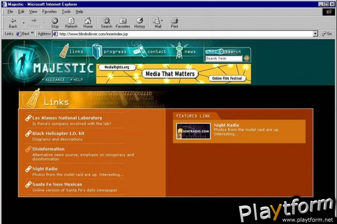Click chain icon beside Sante Fe New Mexican
The image size is (337, 224).
tap(28, 185)
